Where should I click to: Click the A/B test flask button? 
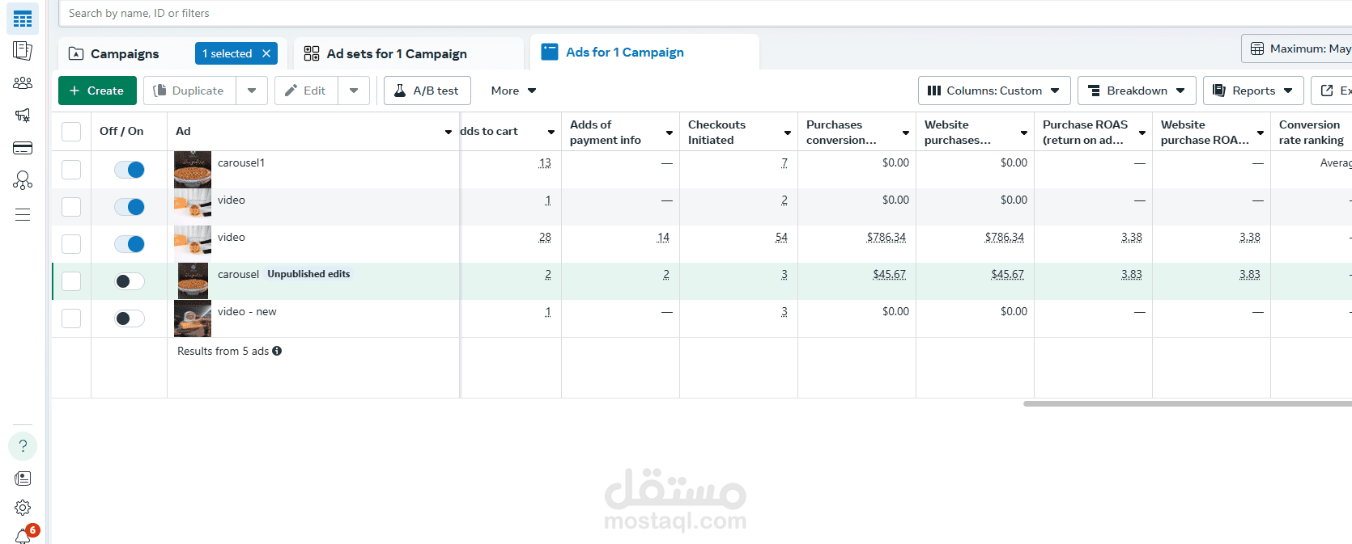pyautogui.click(x=427, y=91)
